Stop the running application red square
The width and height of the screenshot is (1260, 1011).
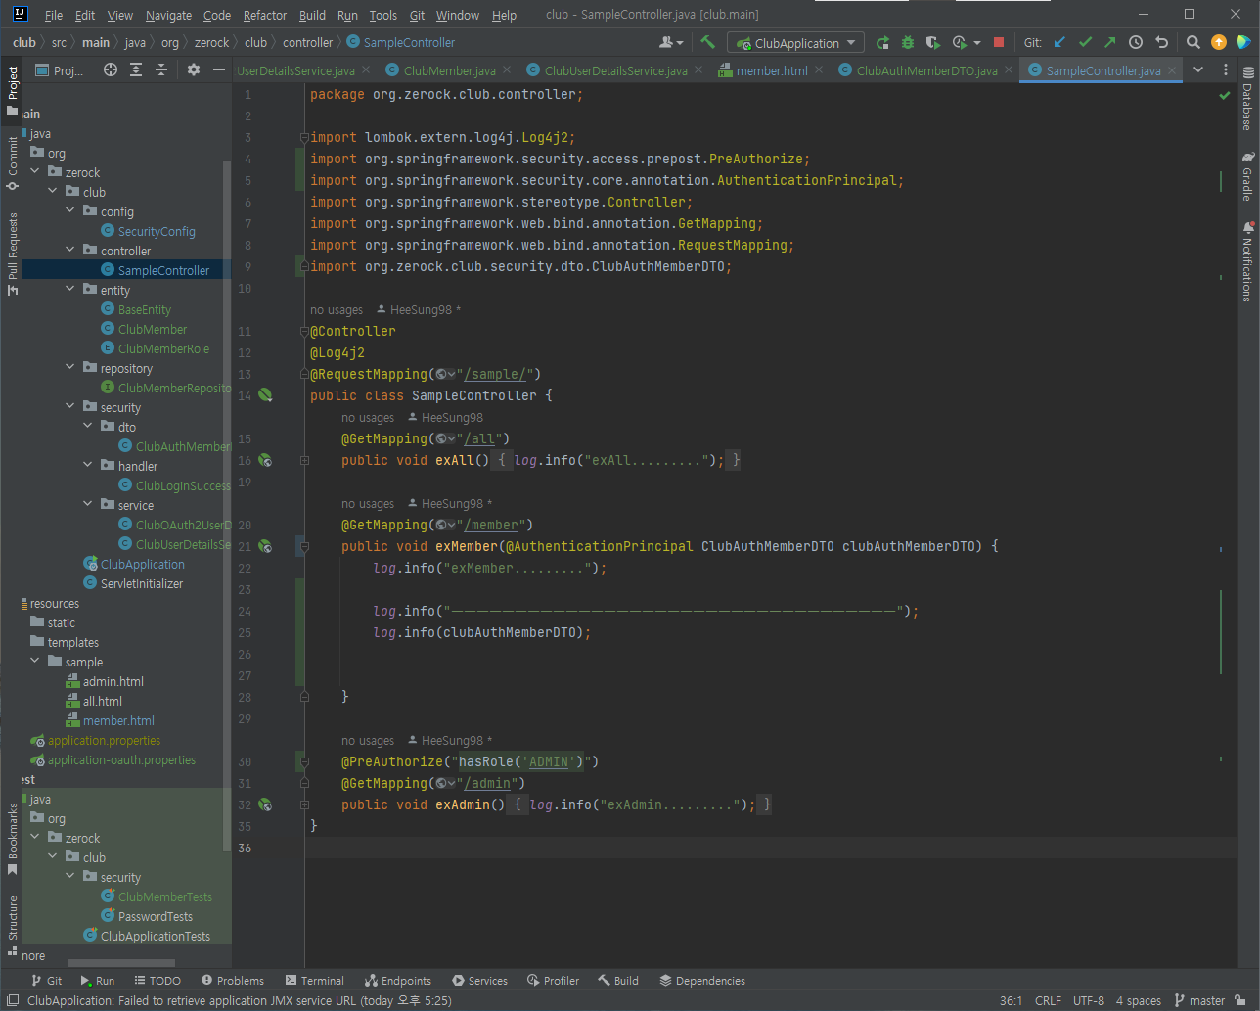999,42
